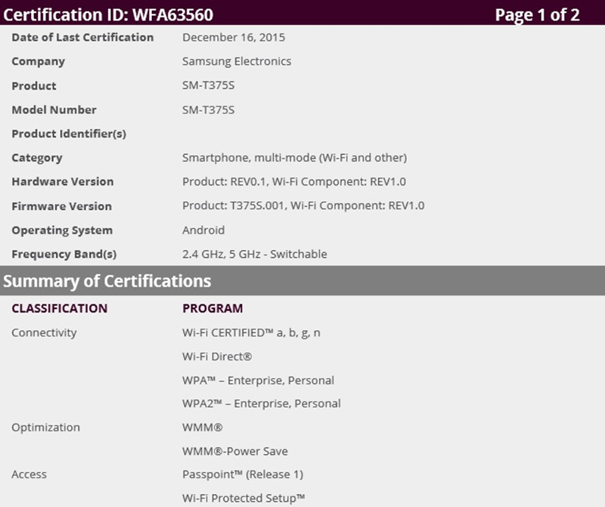Click the CLASSIFICATION column header

pos(60,308)
